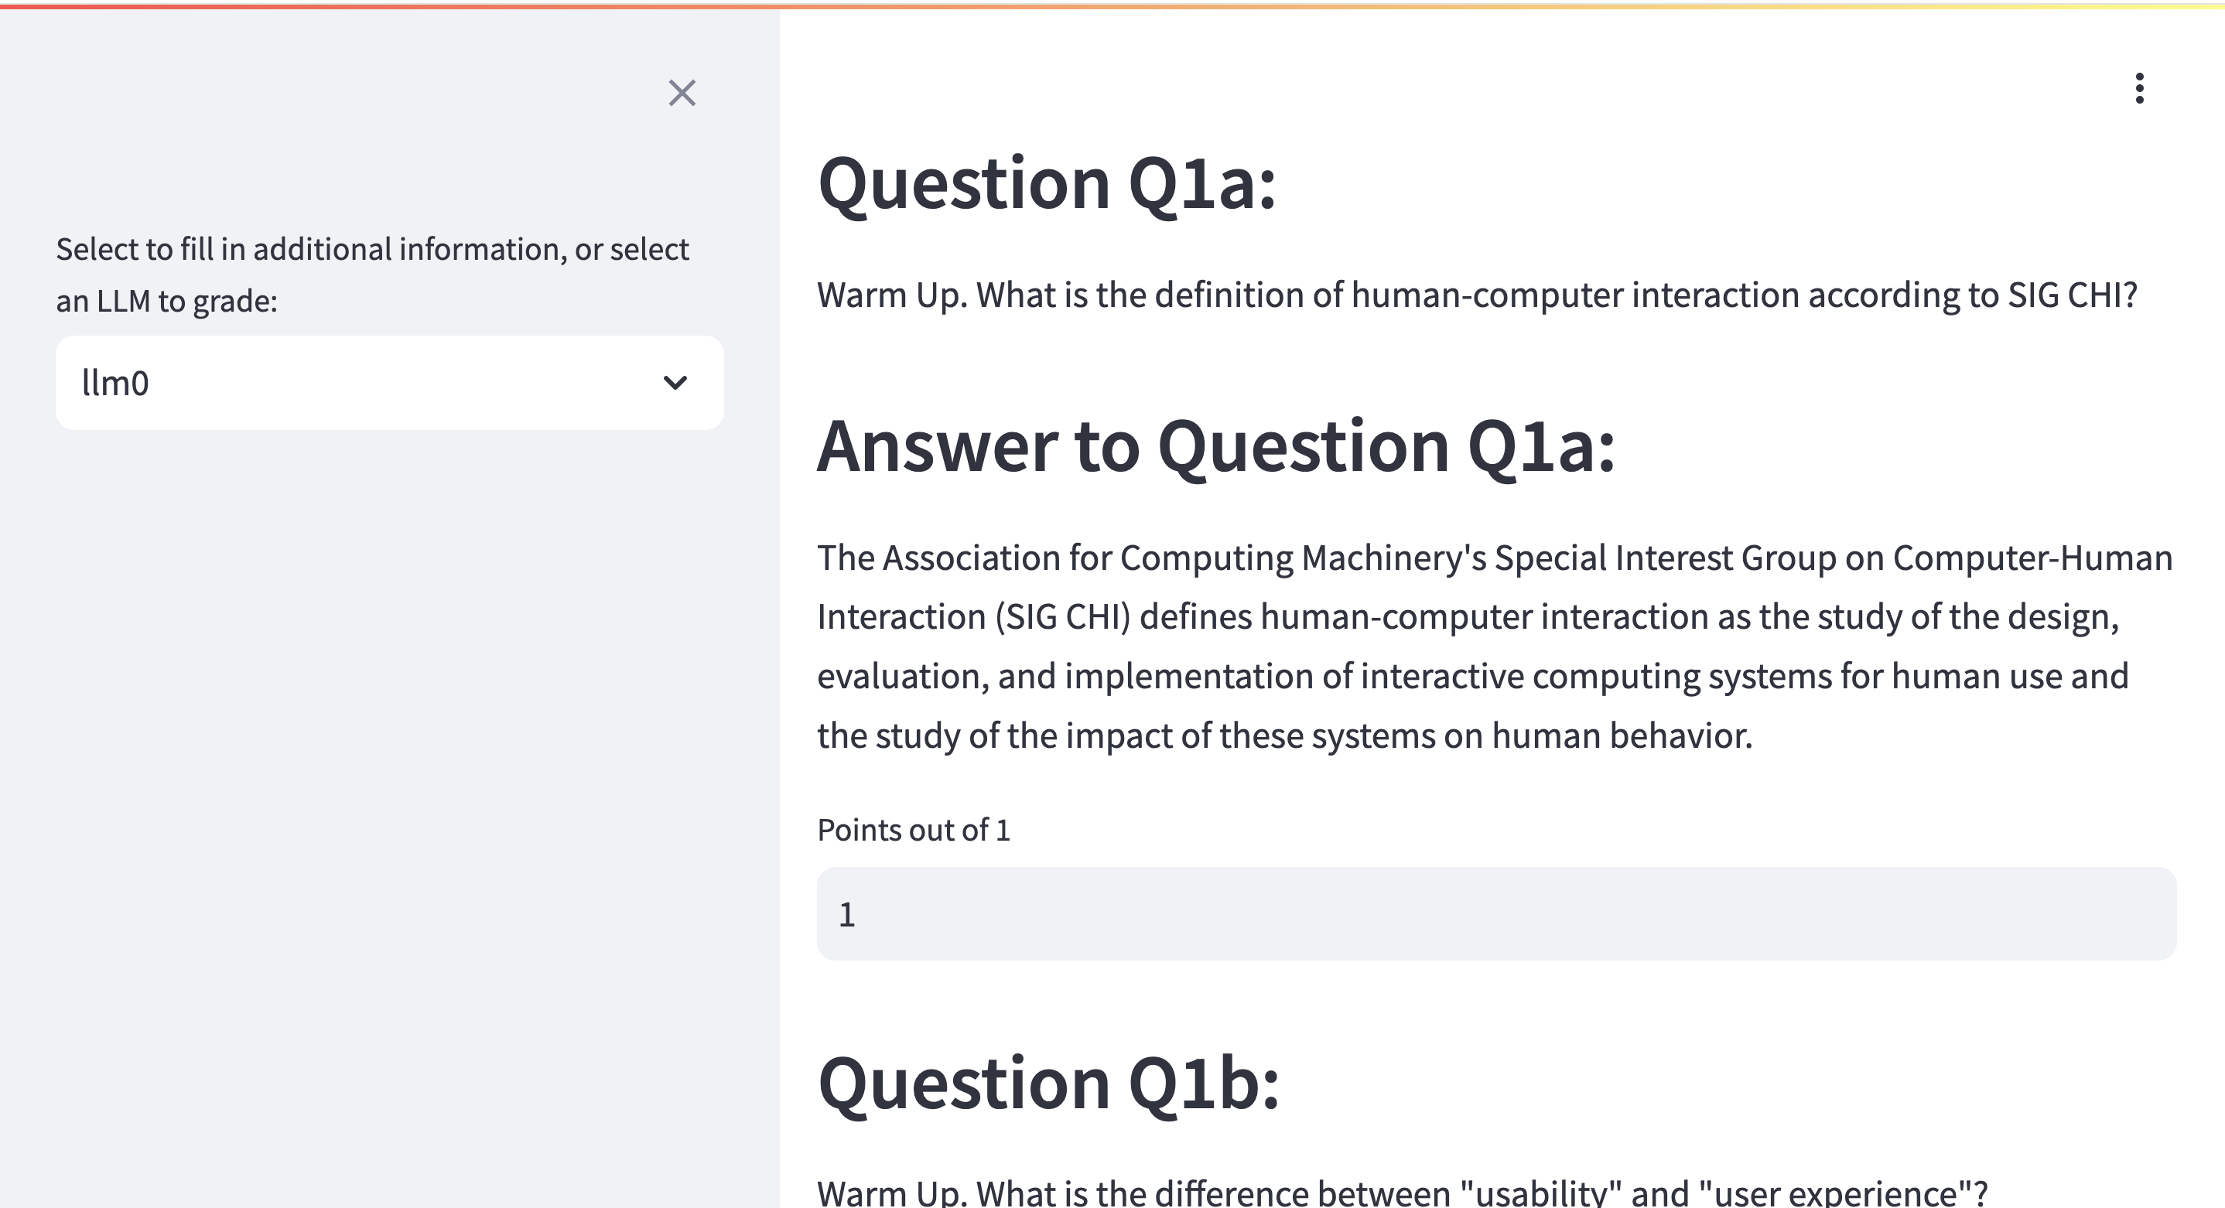Click the 'Answer to Question Q1a:' heading

[x=1215, y=446]
